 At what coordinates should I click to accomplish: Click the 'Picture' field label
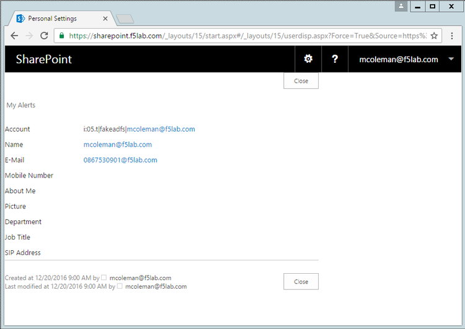coord(15,206)
